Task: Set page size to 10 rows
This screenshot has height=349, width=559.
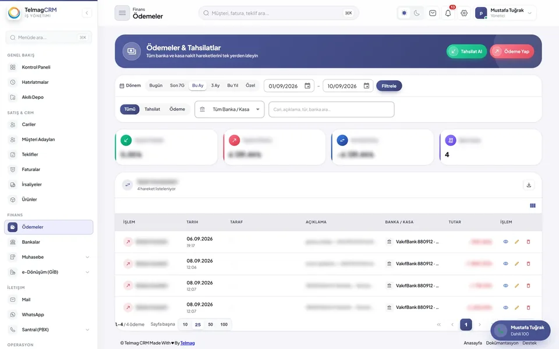Action: coord(185,325)
